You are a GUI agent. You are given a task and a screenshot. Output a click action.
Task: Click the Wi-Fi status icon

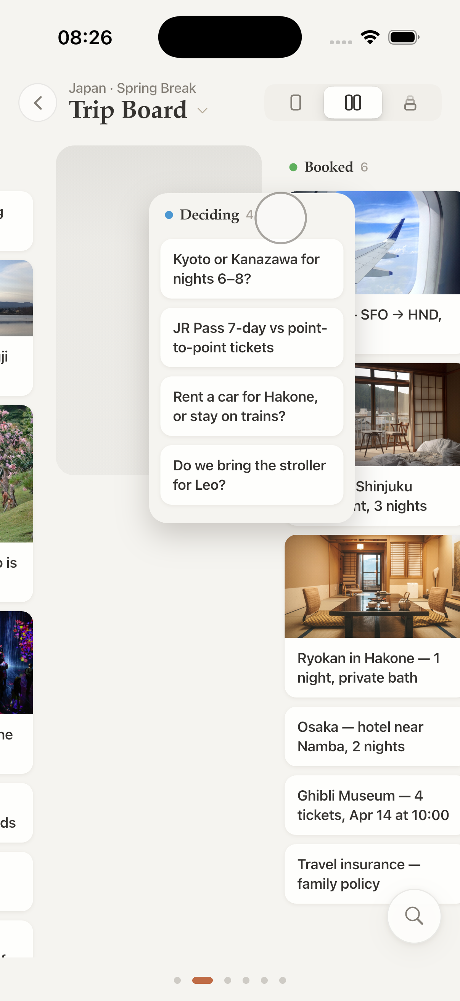pos(370,38)
